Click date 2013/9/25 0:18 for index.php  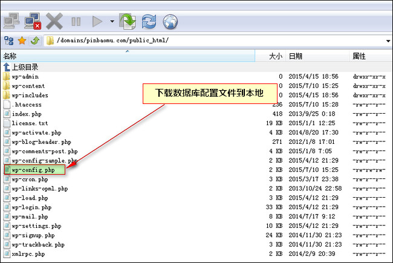pyautogui.click(x=312, y=114)
